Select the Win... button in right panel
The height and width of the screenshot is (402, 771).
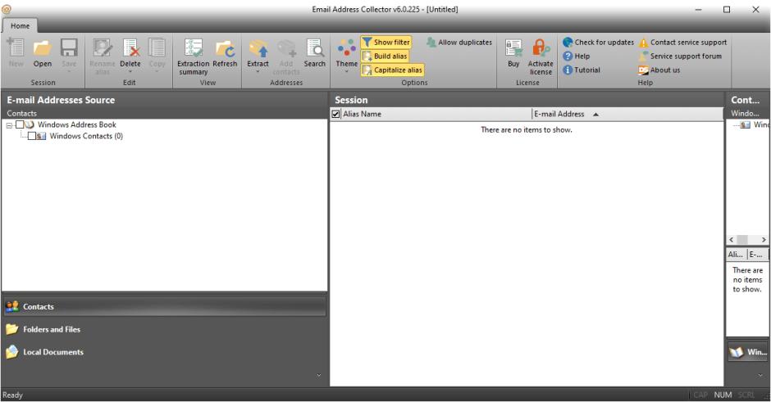748,352
